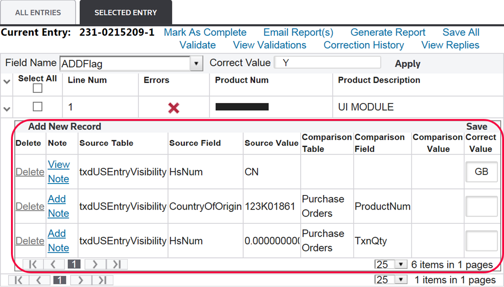Open inner grid page size dropdown
The width and height of the screenshot is (504, 287).
[x=400, y=264]
